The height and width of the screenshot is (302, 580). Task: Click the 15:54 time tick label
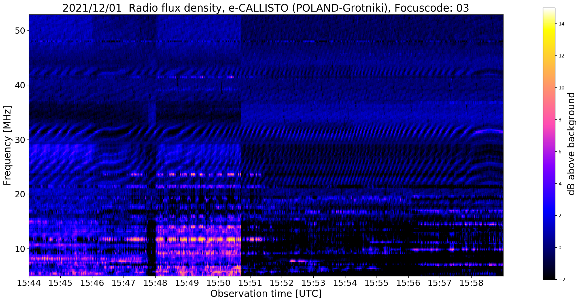pos(345,283)
